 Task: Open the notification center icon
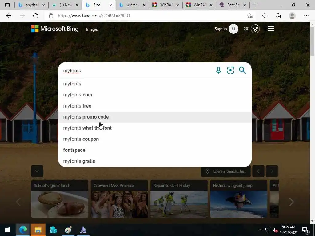coord(305,230)
